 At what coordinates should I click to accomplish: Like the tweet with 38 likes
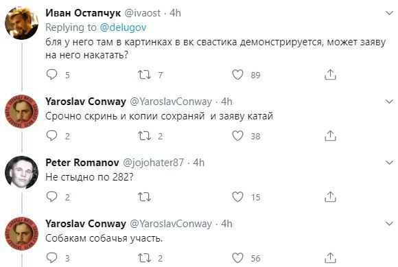pos(237,136)
